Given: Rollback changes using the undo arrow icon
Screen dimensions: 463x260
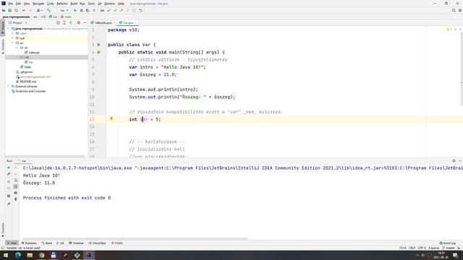Looking at the screenshot, I should coord(140,10).
